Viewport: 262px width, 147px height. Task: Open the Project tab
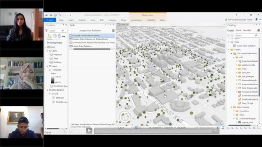pyautogui.click(x=50, y=20)
